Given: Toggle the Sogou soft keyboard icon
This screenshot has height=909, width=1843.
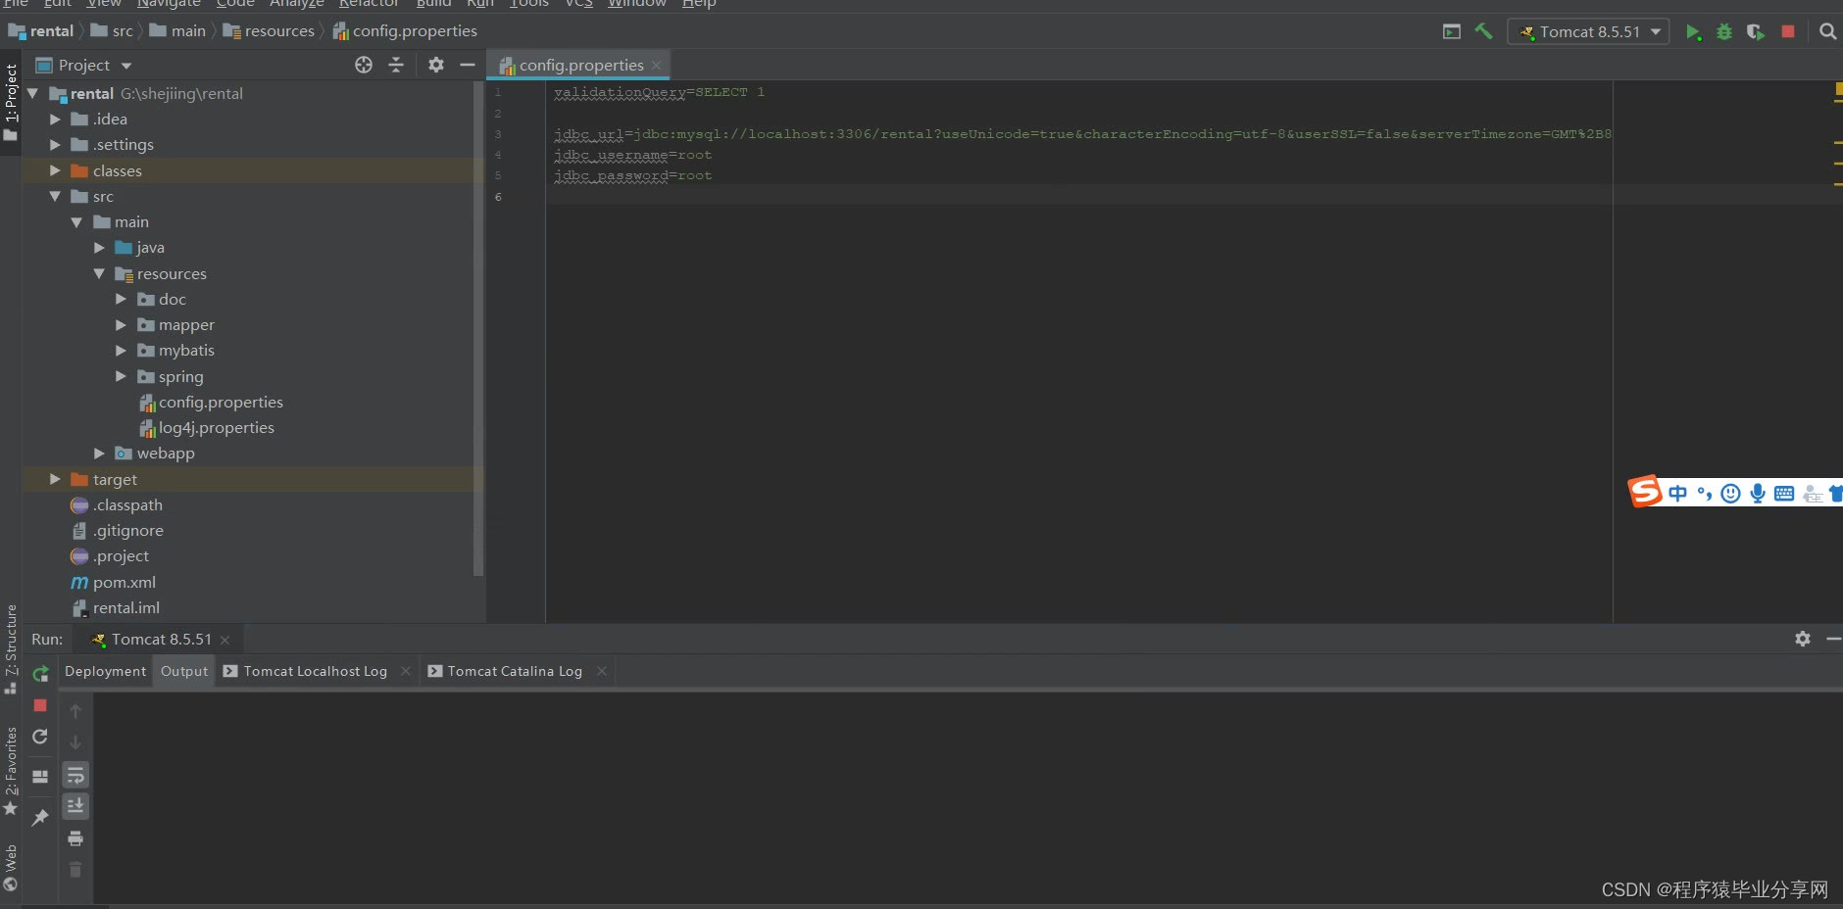Looking at the screenshot, I should 1784,494.
